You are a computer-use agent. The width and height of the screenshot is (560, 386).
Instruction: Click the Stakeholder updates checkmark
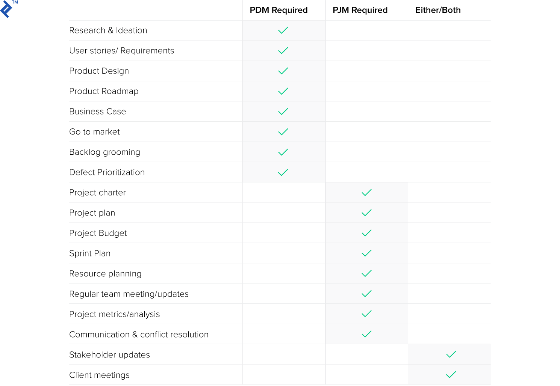click(x=451, y=354)
